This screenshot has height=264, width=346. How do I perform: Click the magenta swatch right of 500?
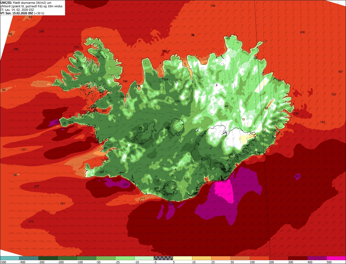click(x=336, y=258)
